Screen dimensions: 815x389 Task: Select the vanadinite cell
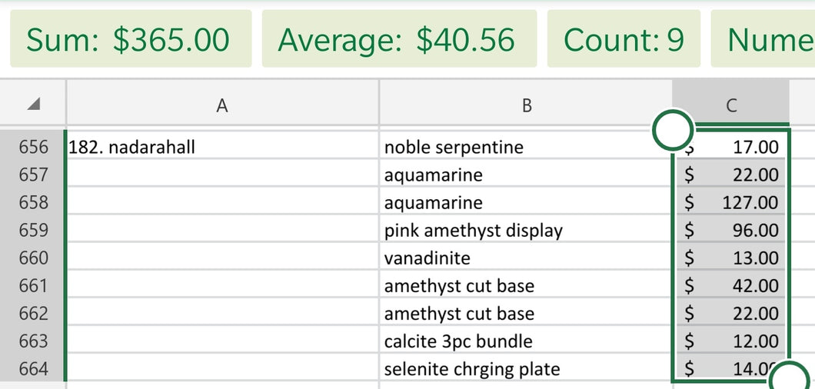[525, 258]
